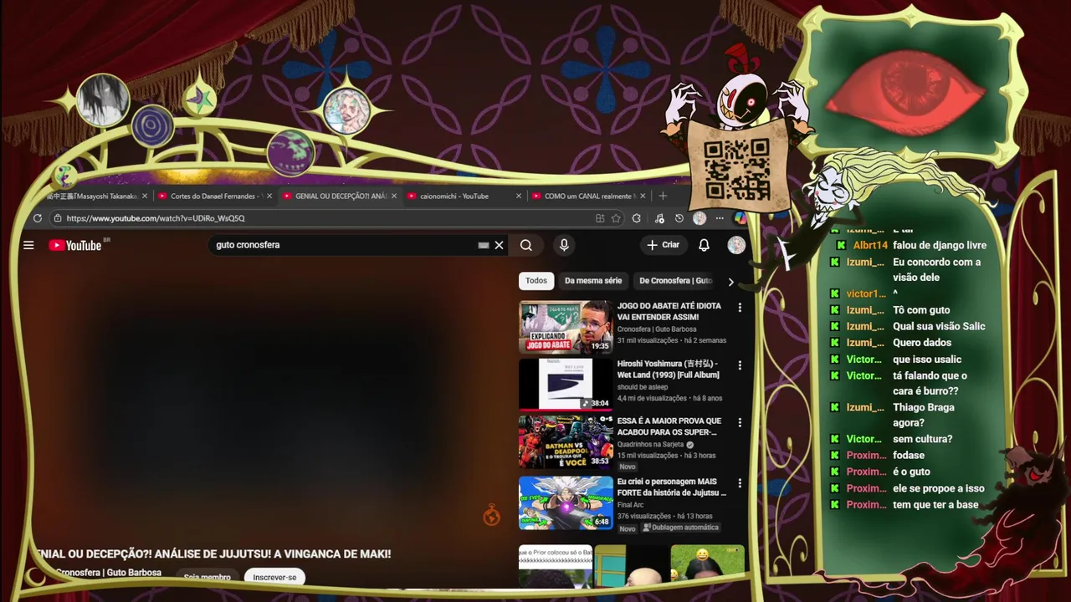Image resolution: width=1071 pixels, height=602 pixels.
Task: Open options for Hiroshi Yoshimura Wet Land video
Action: point(739,365)
